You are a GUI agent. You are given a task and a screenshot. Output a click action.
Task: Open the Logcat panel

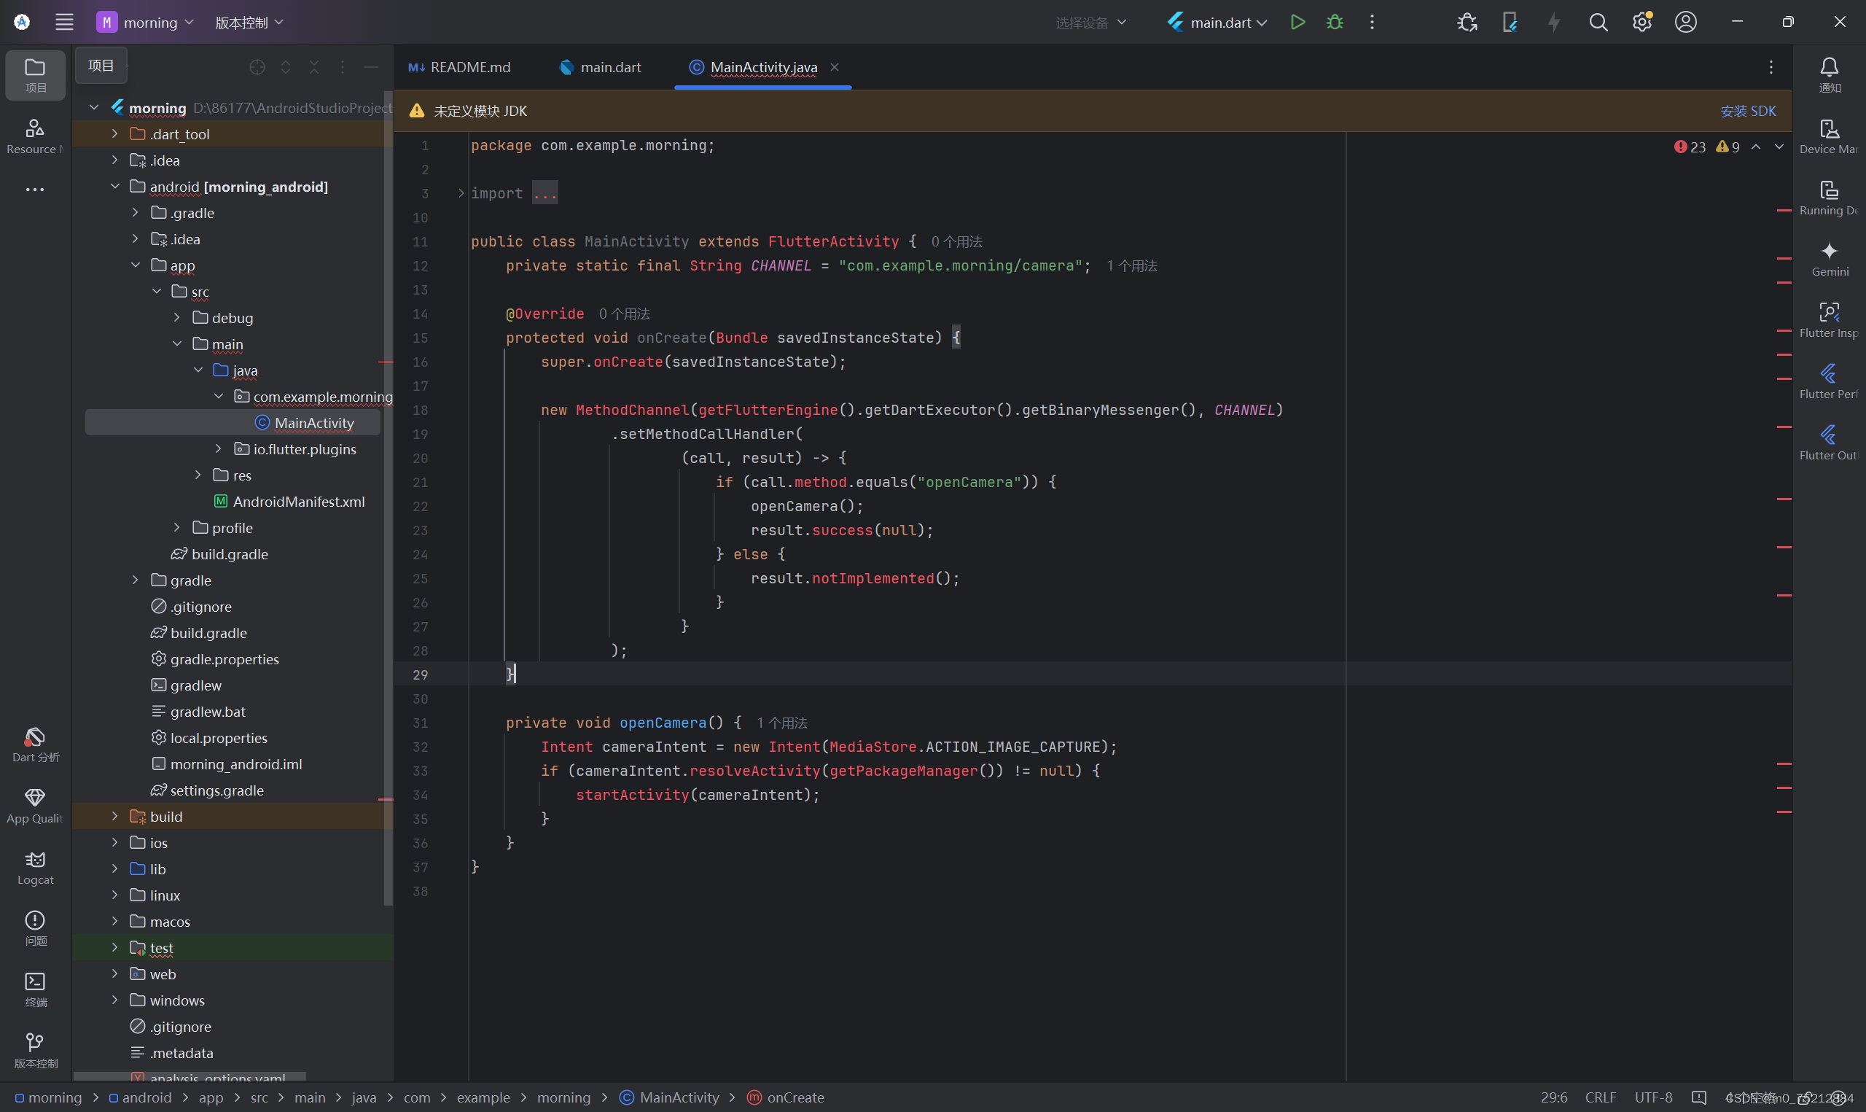tap(34, 867)
